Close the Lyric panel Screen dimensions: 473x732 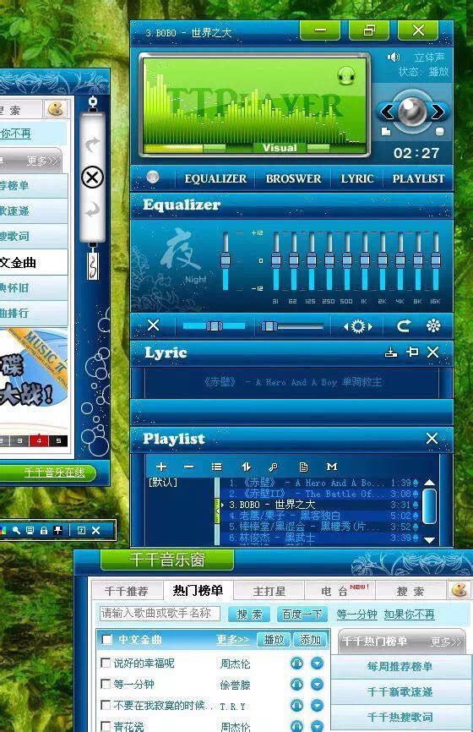(433, 352)
